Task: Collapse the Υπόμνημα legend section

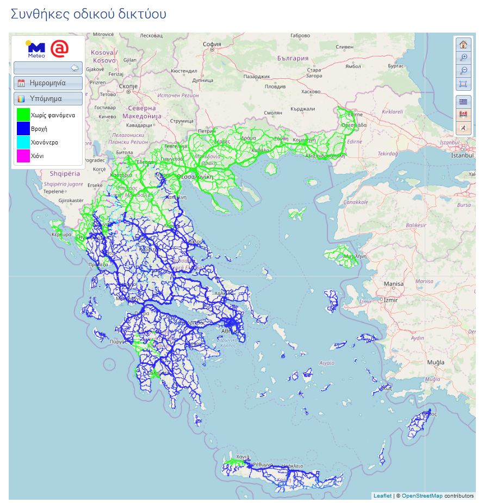Action: point(48,99)
